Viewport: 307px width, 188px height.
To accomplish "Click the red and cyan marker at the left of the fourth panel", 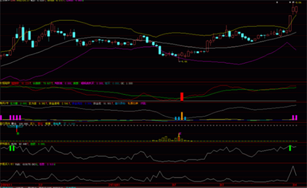I will tap(17, 129).
